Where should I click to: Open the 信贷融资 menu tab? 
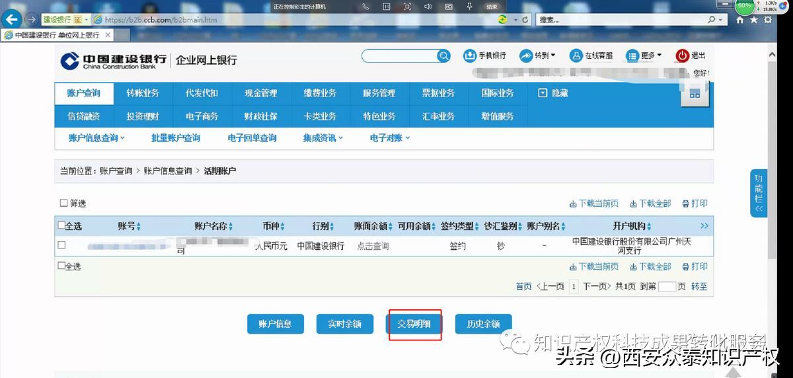tap(84, 116)
